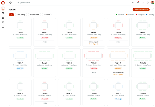The image size is (155, 107).
Task: Open the user circle icon in sidebar
Action: [x=3, y=22]
